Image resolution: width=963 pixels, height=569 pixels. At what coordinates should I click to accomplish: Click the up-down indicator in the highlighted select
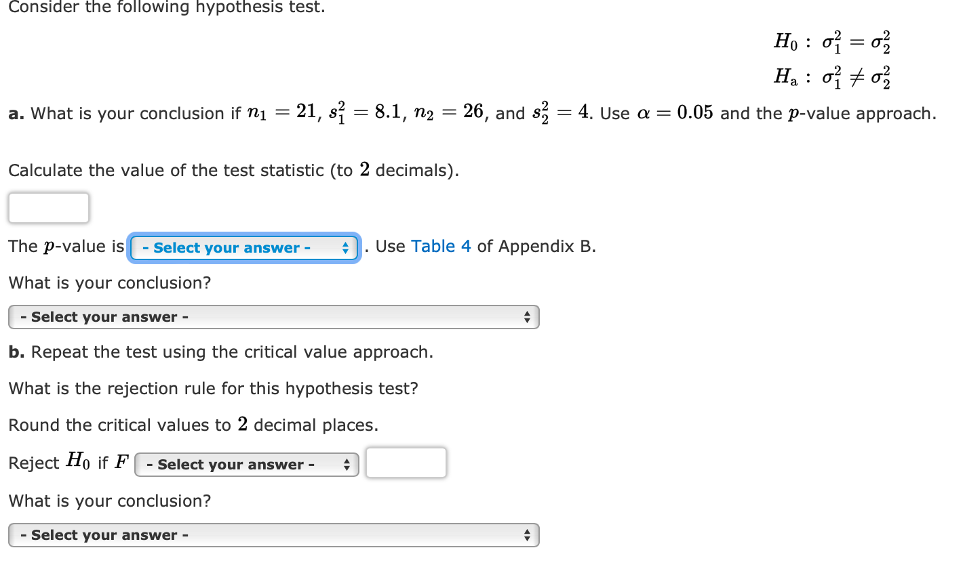[x=347, y=248]
